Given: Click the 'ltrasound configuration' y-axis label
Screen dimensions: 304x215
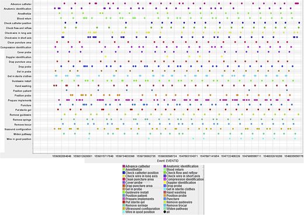Looking at the screenshot, I should coord(18,129).
